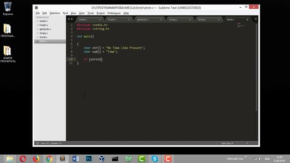Click the Рабочий стол toolbar label
The image size is (290, 163).
(x=235, y=159)
